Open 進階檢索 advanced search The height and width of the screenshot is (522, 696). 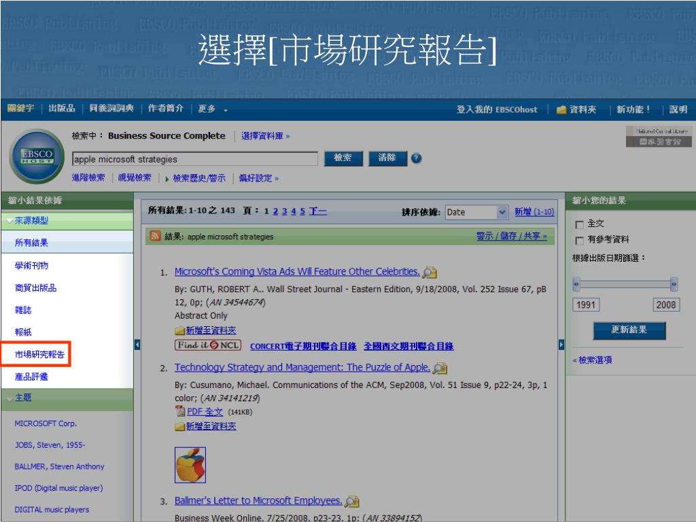click(88, 178)
